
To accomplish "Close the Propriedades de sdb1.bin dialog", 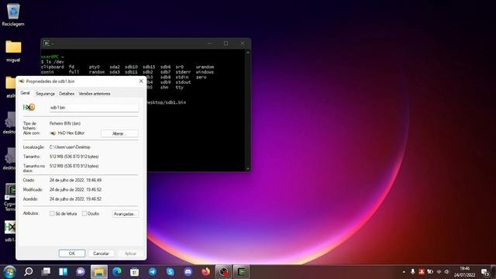I will (x=141, y=81).
